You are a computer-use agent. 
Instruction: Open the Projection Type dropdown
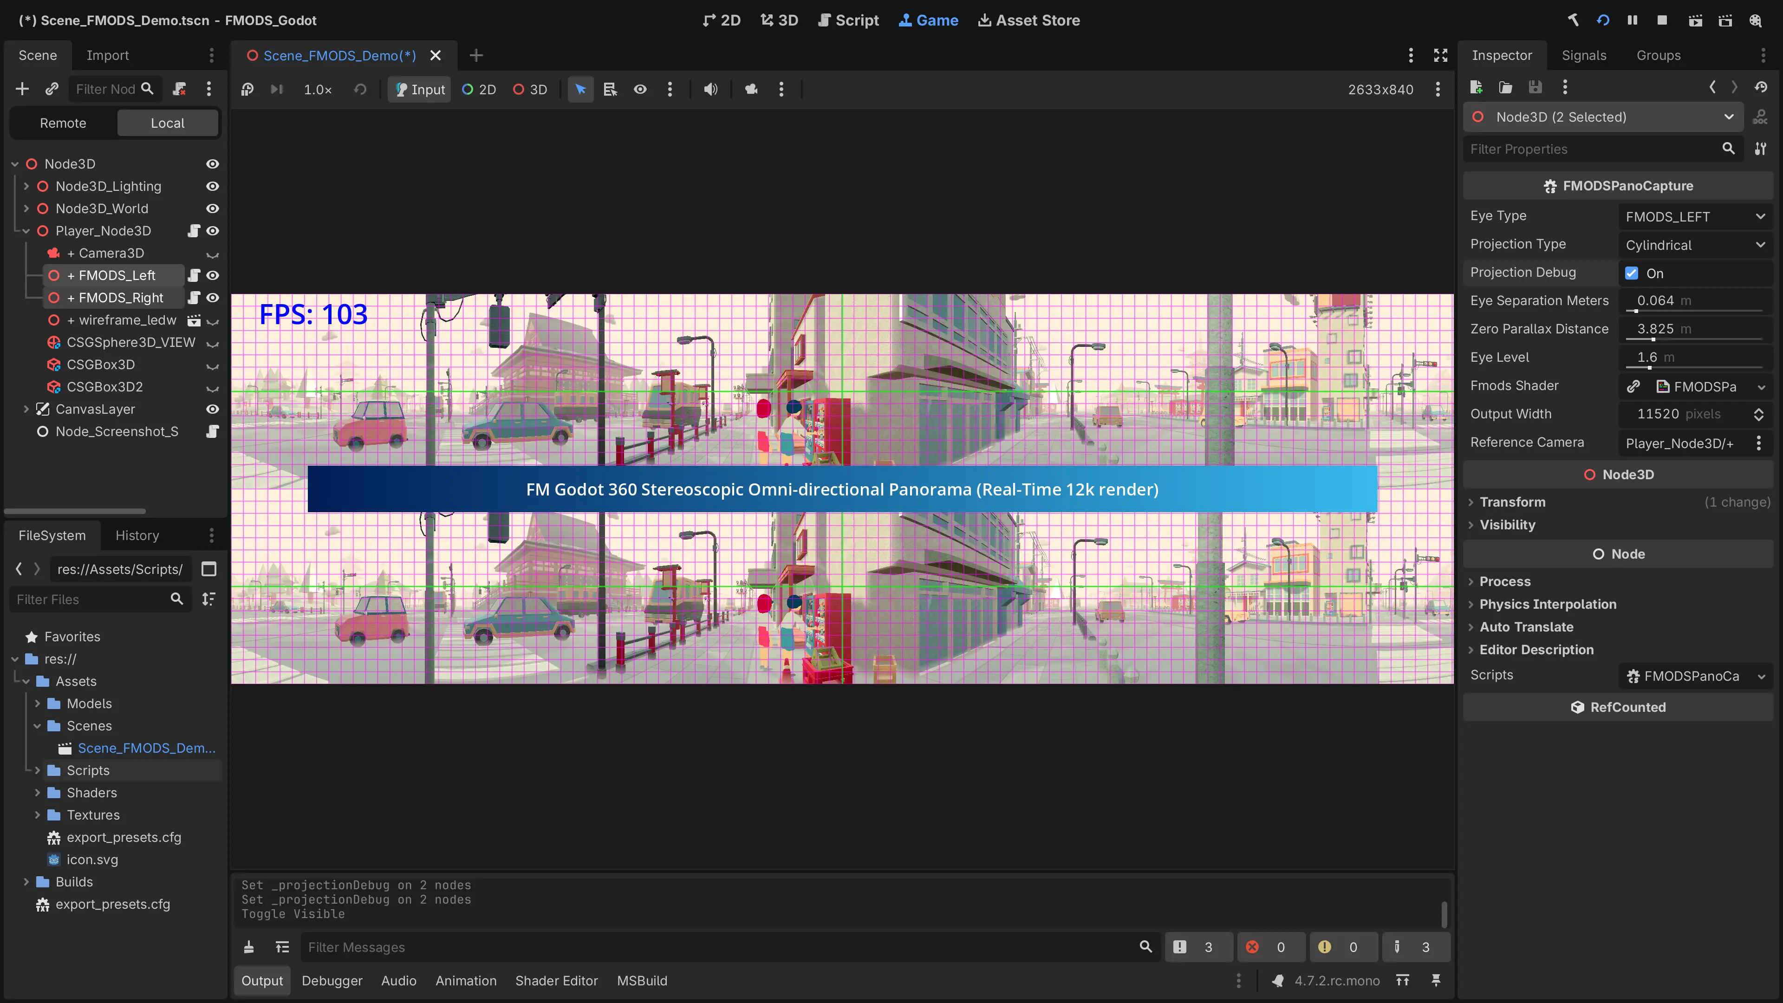(1695, 245)
